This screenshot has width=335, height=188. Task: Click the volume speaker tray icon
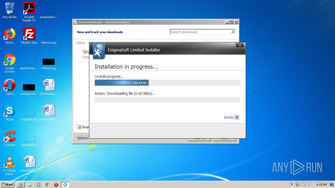pos(304,185)
